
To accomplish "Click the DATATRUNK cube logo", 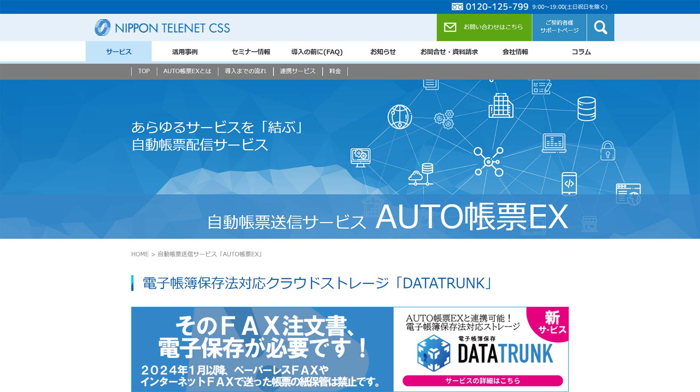I will [434, 353].
